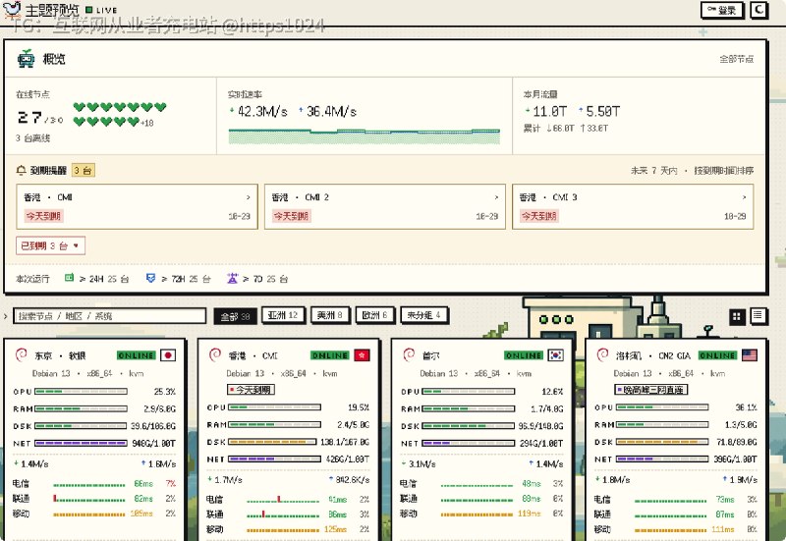786x541 pixels.
Task: Click the US flag on 洛杉矶 card
Action: click(750, 355)
